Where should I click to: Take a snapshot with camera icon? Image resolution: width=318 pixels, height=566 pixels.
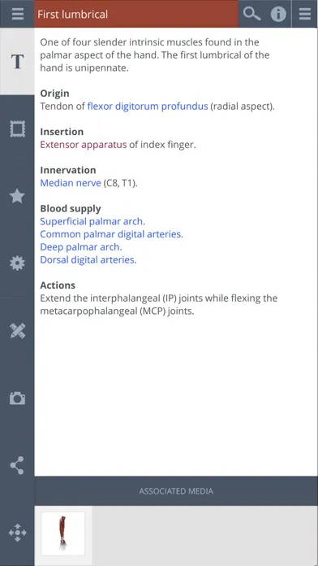(x=17, y=398)
